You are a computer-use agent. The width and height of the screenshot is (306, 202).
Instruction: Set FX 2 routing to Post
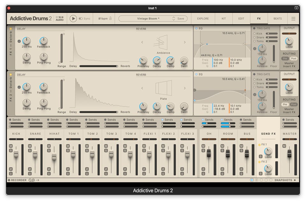tap(294, 105)
